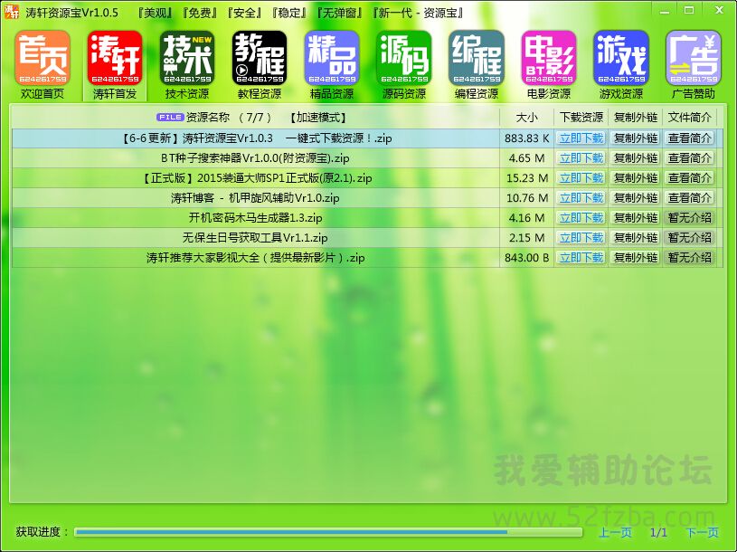Click 立即下载 for 开机密码木马生成器1.3
The width and height of the screenshot is (737, 552).
click(x=581, y=218)
